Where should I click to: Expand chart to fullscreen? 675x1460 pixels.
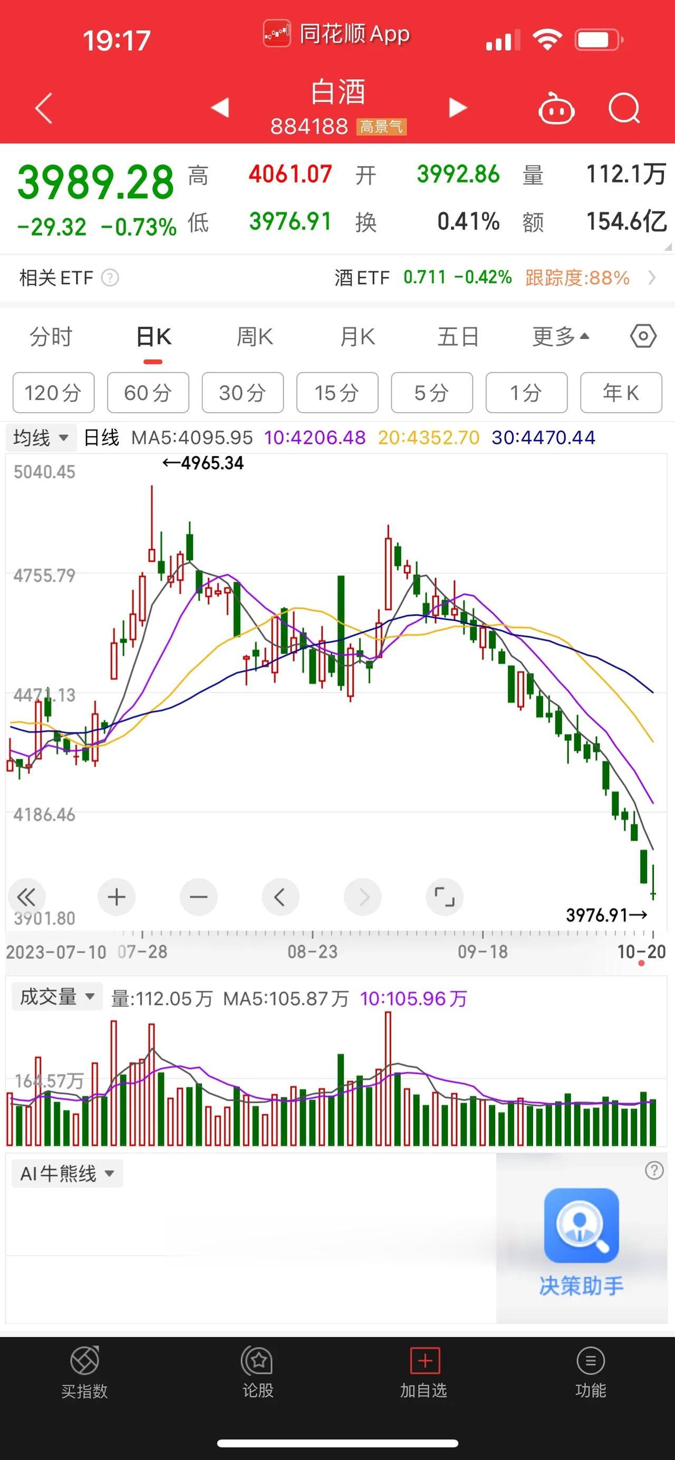point(445,897)
